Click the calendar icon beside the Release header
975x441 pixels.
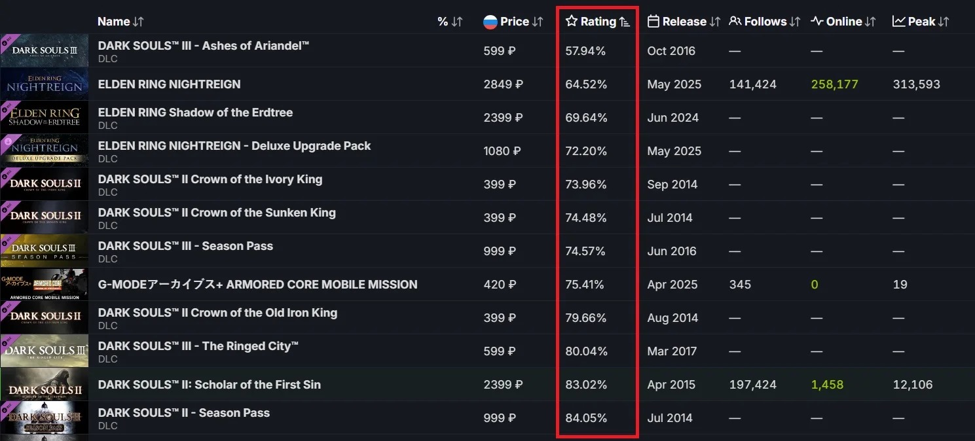pyautogui.click(x=653, y=21)
